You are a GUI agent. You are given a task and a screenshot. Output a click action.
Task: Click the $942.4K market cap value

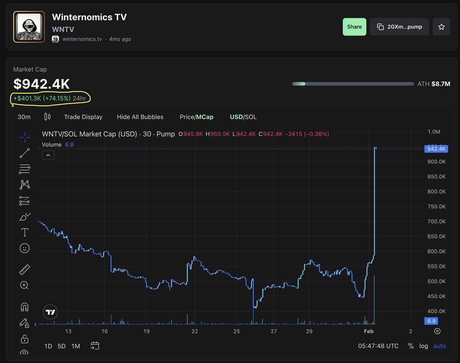click(41, 84)
